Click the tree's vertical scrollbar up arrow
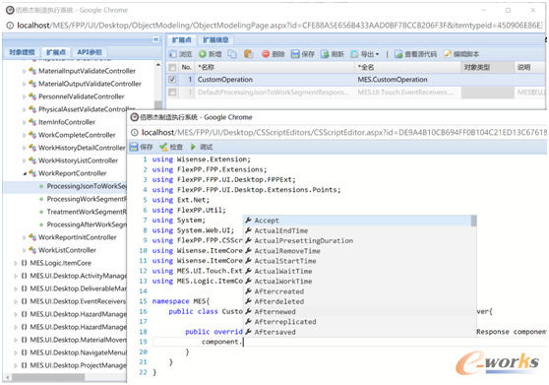Viewport: 549px width, 385px height. coord(157,65)
